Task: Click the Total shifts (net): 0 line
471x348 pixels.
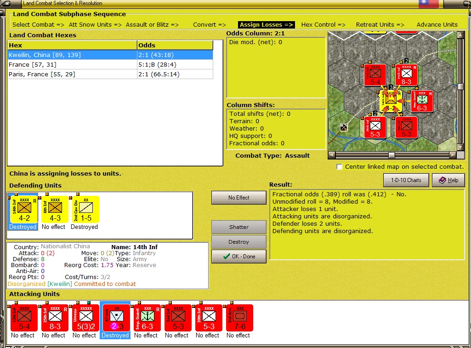Action: click(260, 114)
